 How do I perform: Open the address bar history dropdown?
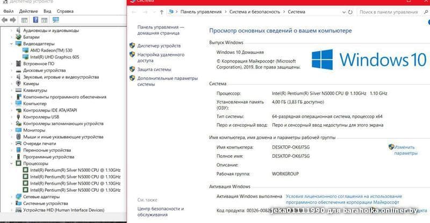344,12
